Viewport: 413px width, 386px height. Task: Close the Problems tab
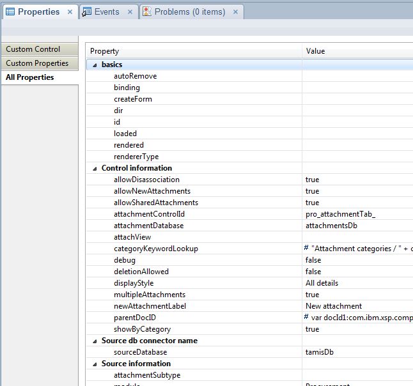235,12
